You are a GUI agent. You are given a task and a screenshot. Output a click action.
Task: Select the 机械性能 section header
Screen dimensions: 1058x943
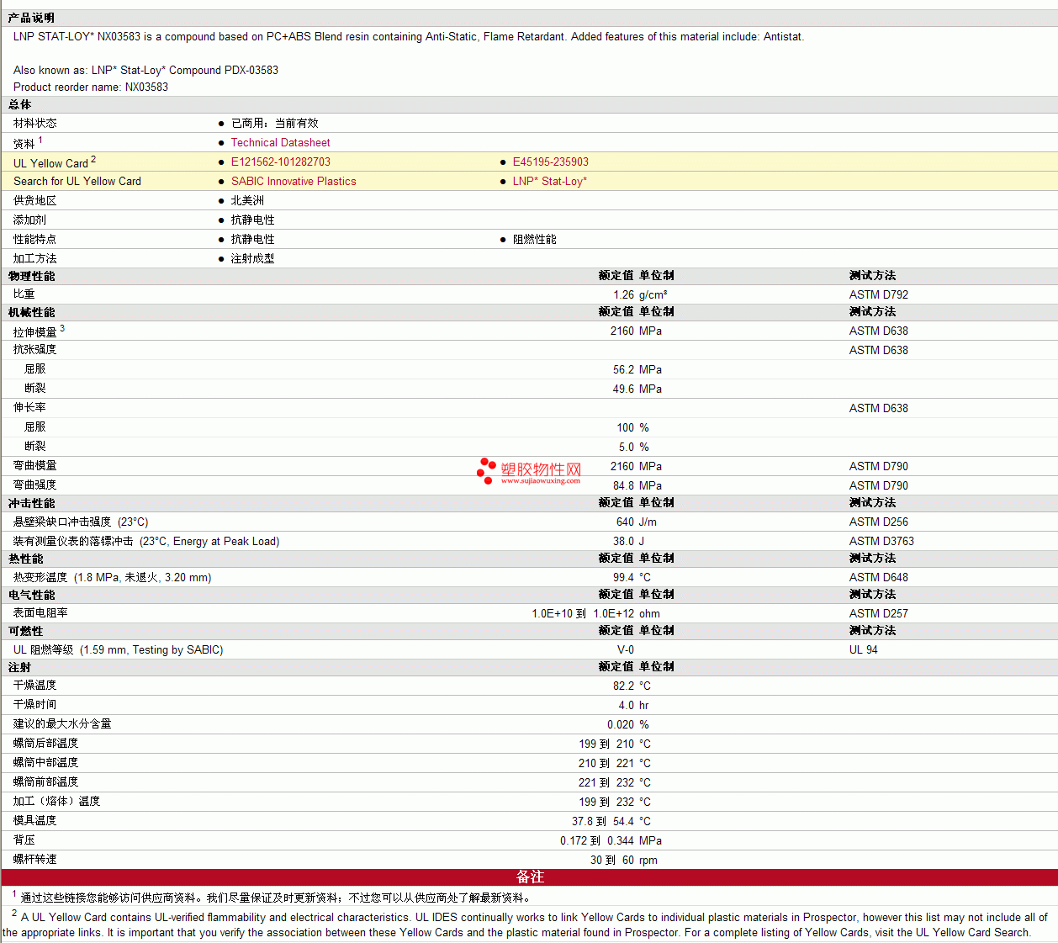tap(31, 313)
